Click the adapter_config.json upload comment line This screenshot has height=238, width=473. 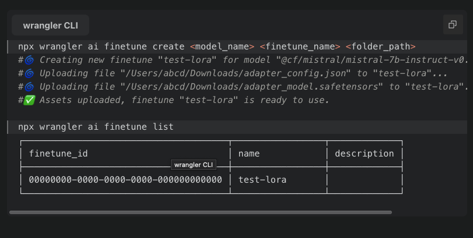[x=233, y=73]
